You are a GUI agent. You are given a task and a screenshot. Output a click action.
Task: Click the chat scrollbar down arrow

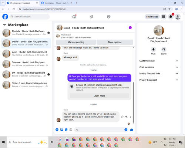tap(133, 124)
